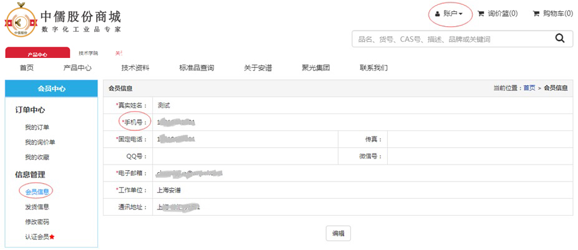The width and height of the screenshot is (578, 250).
Task: Open 标准品查询 in navigation menu
Action: (x=196, y=68)
